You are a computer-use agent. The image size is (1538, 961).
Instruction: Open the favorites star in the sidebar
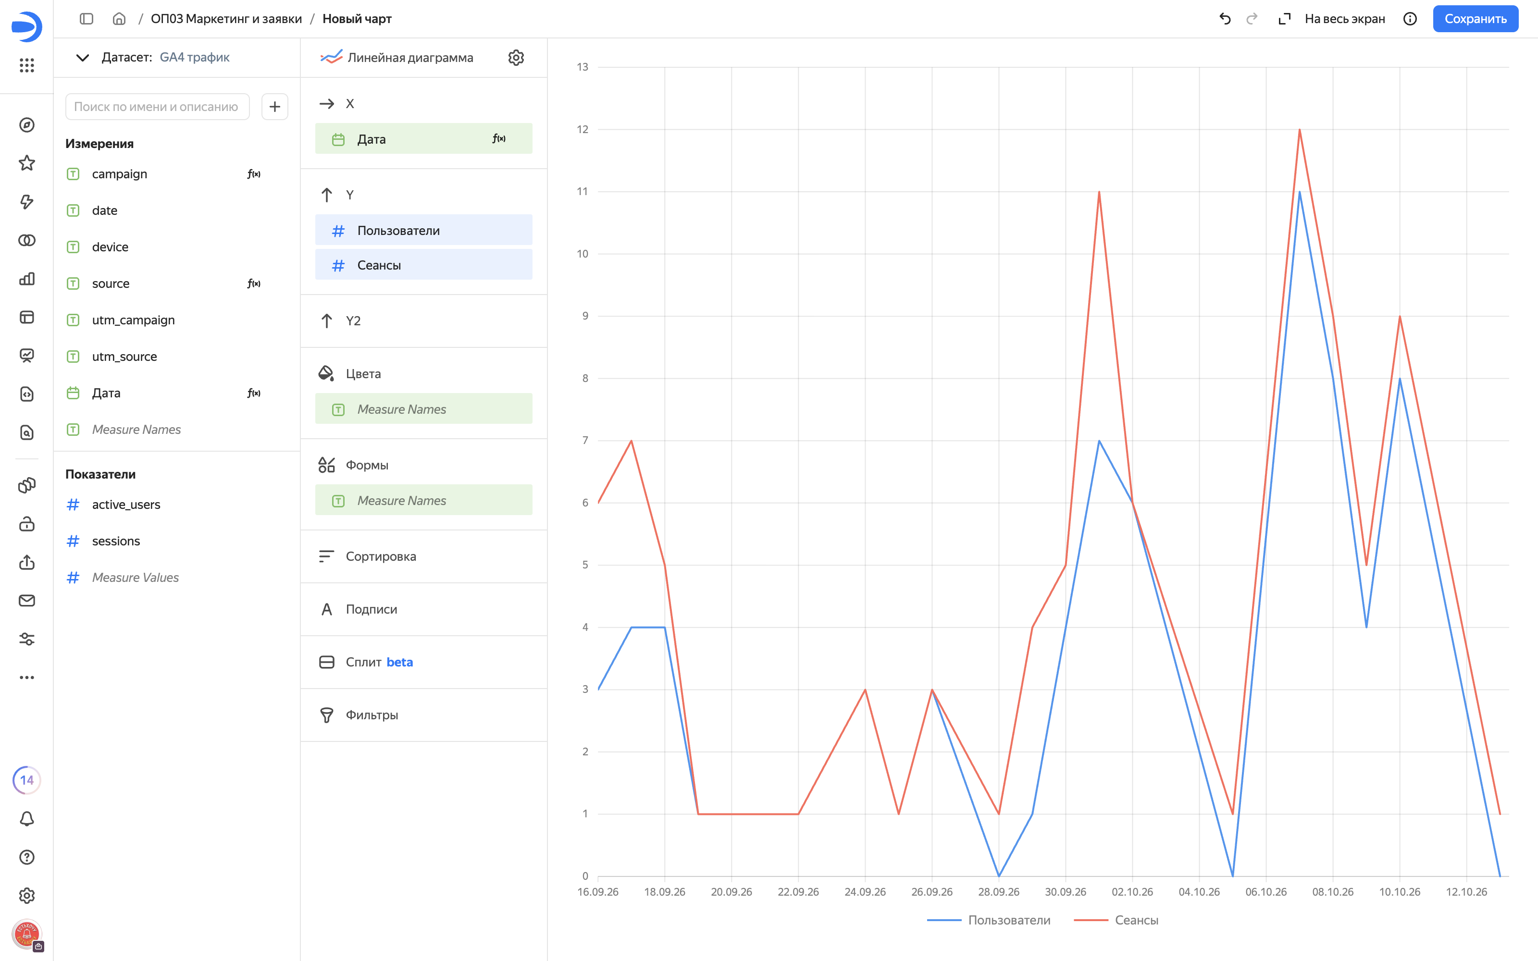pyautogui.click(x=27, y=163)
